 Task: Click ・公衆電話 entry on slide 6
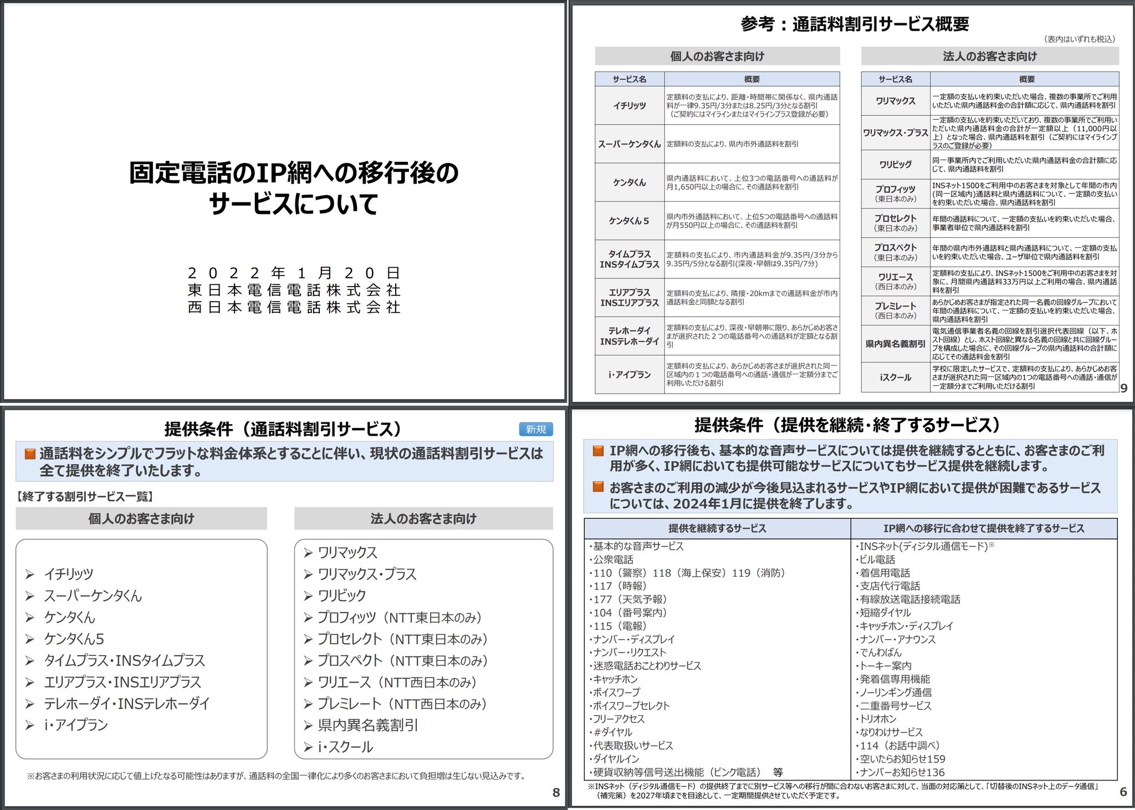tap(611, 559)
